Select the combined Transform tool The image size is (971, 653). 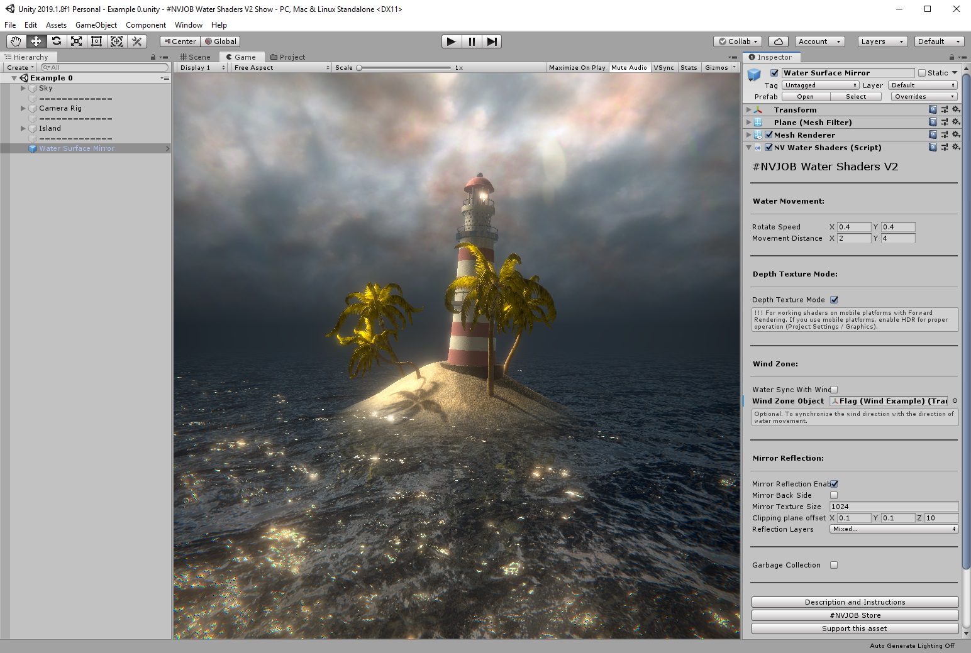[x=116, y=41]
